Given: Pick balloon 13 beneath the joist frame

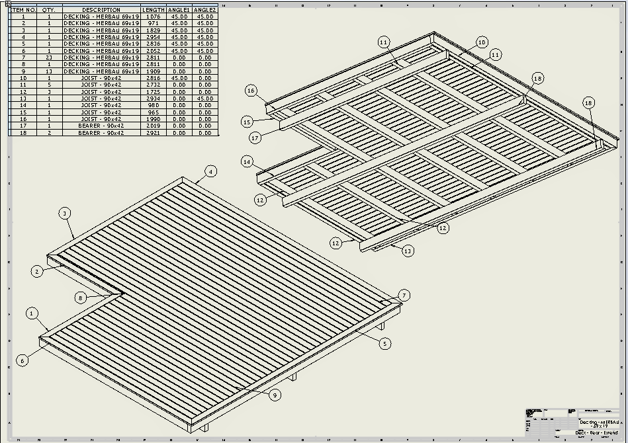Looking at the screenshot, I should pyautogui.click(x=408, y=251).
